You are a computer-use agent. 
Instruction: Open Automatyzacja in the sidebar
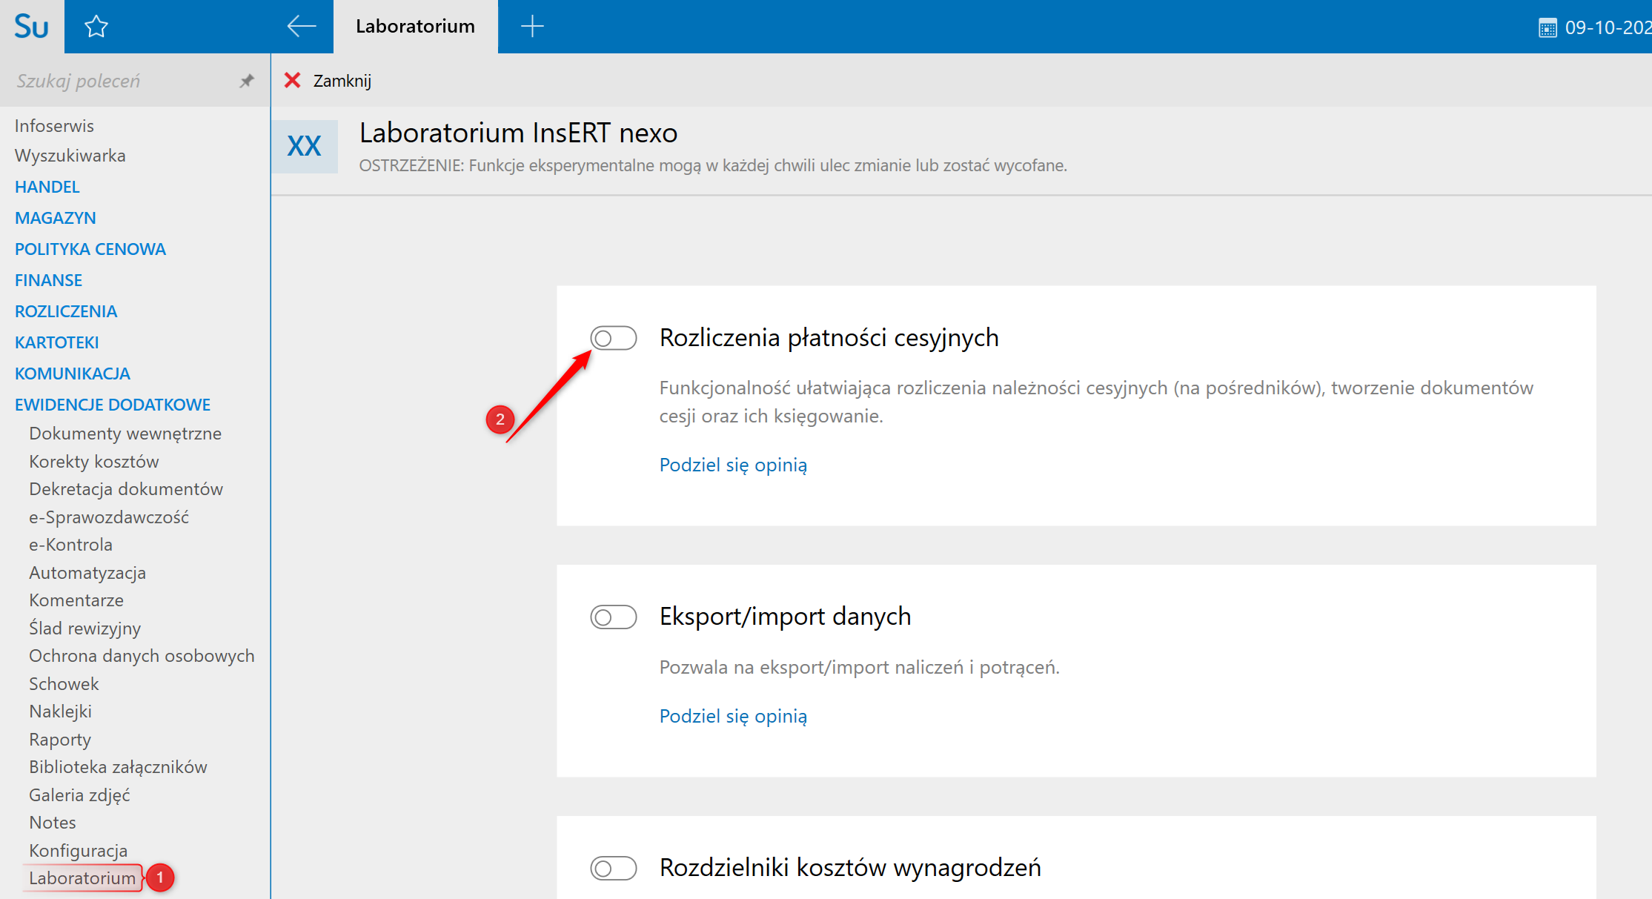pyautogui.click(x=87, y=572)
